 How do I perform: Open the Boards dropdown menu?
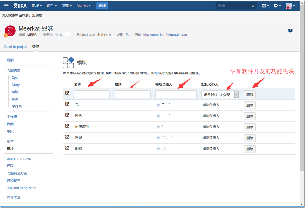83,6
